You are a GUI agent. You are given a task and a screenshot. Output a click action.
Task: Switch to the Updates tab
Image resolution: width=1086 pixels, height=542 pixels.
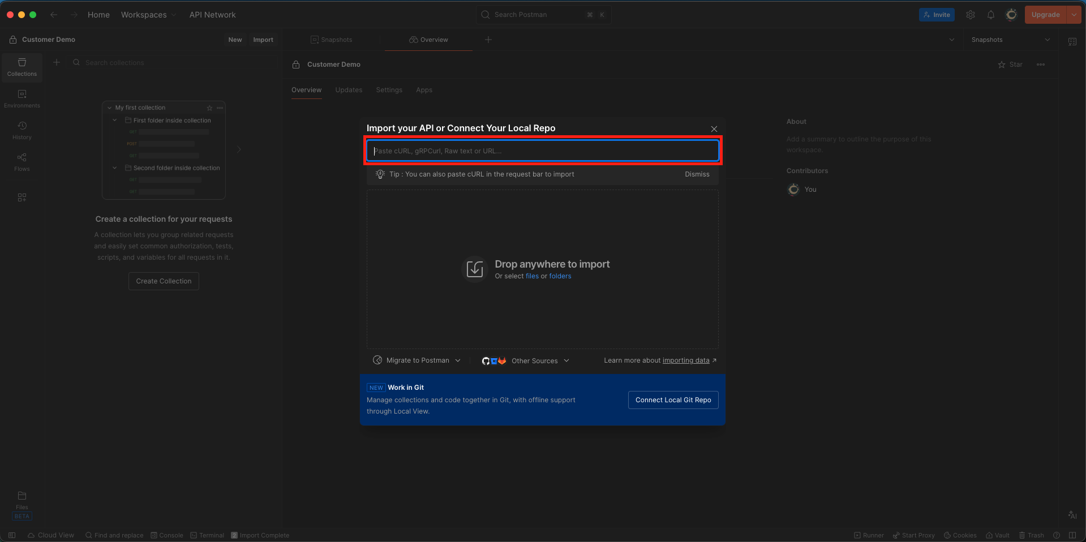pos(349,90)
